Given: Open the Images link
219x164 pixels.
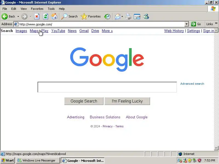Looking at the screenshot, I should click(x=21, y=31).
